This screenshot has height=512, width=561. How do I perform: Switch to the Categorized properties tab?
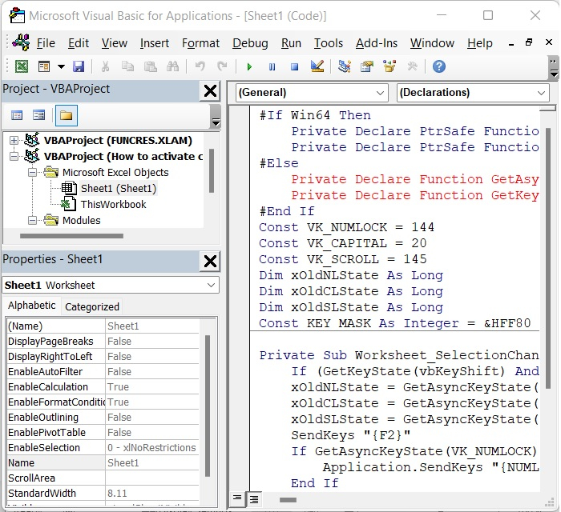click(92, 306)
